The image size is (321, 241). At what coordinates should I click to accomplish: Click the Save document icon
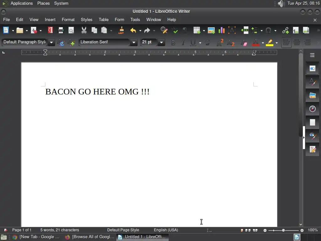(34, 30)
